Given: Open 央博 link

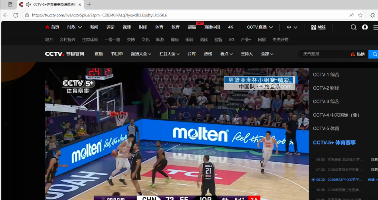Looking at the screenshot, I should pyautogui.click(x=131, y=40).
